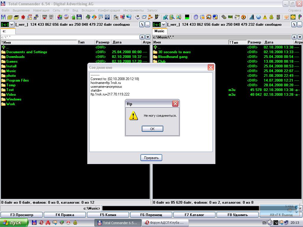Click the traffic light toolbar icon

pyautogui.click(x=278, y=17)
